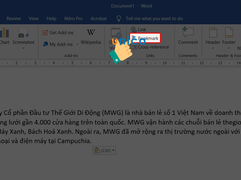241x180 pixels.
Task: Click the Wikipedia W icon
Action: (91, 32)
